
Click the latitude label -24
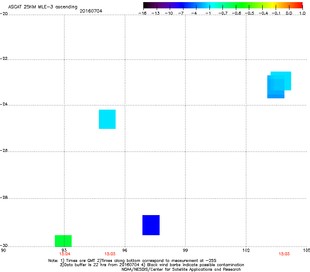click(4, 104)
